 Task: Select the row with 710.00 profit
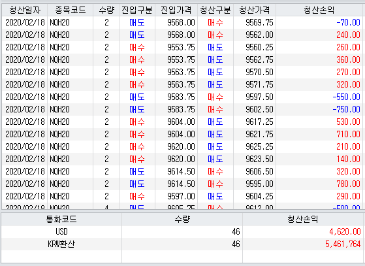(x=182, y=135)
